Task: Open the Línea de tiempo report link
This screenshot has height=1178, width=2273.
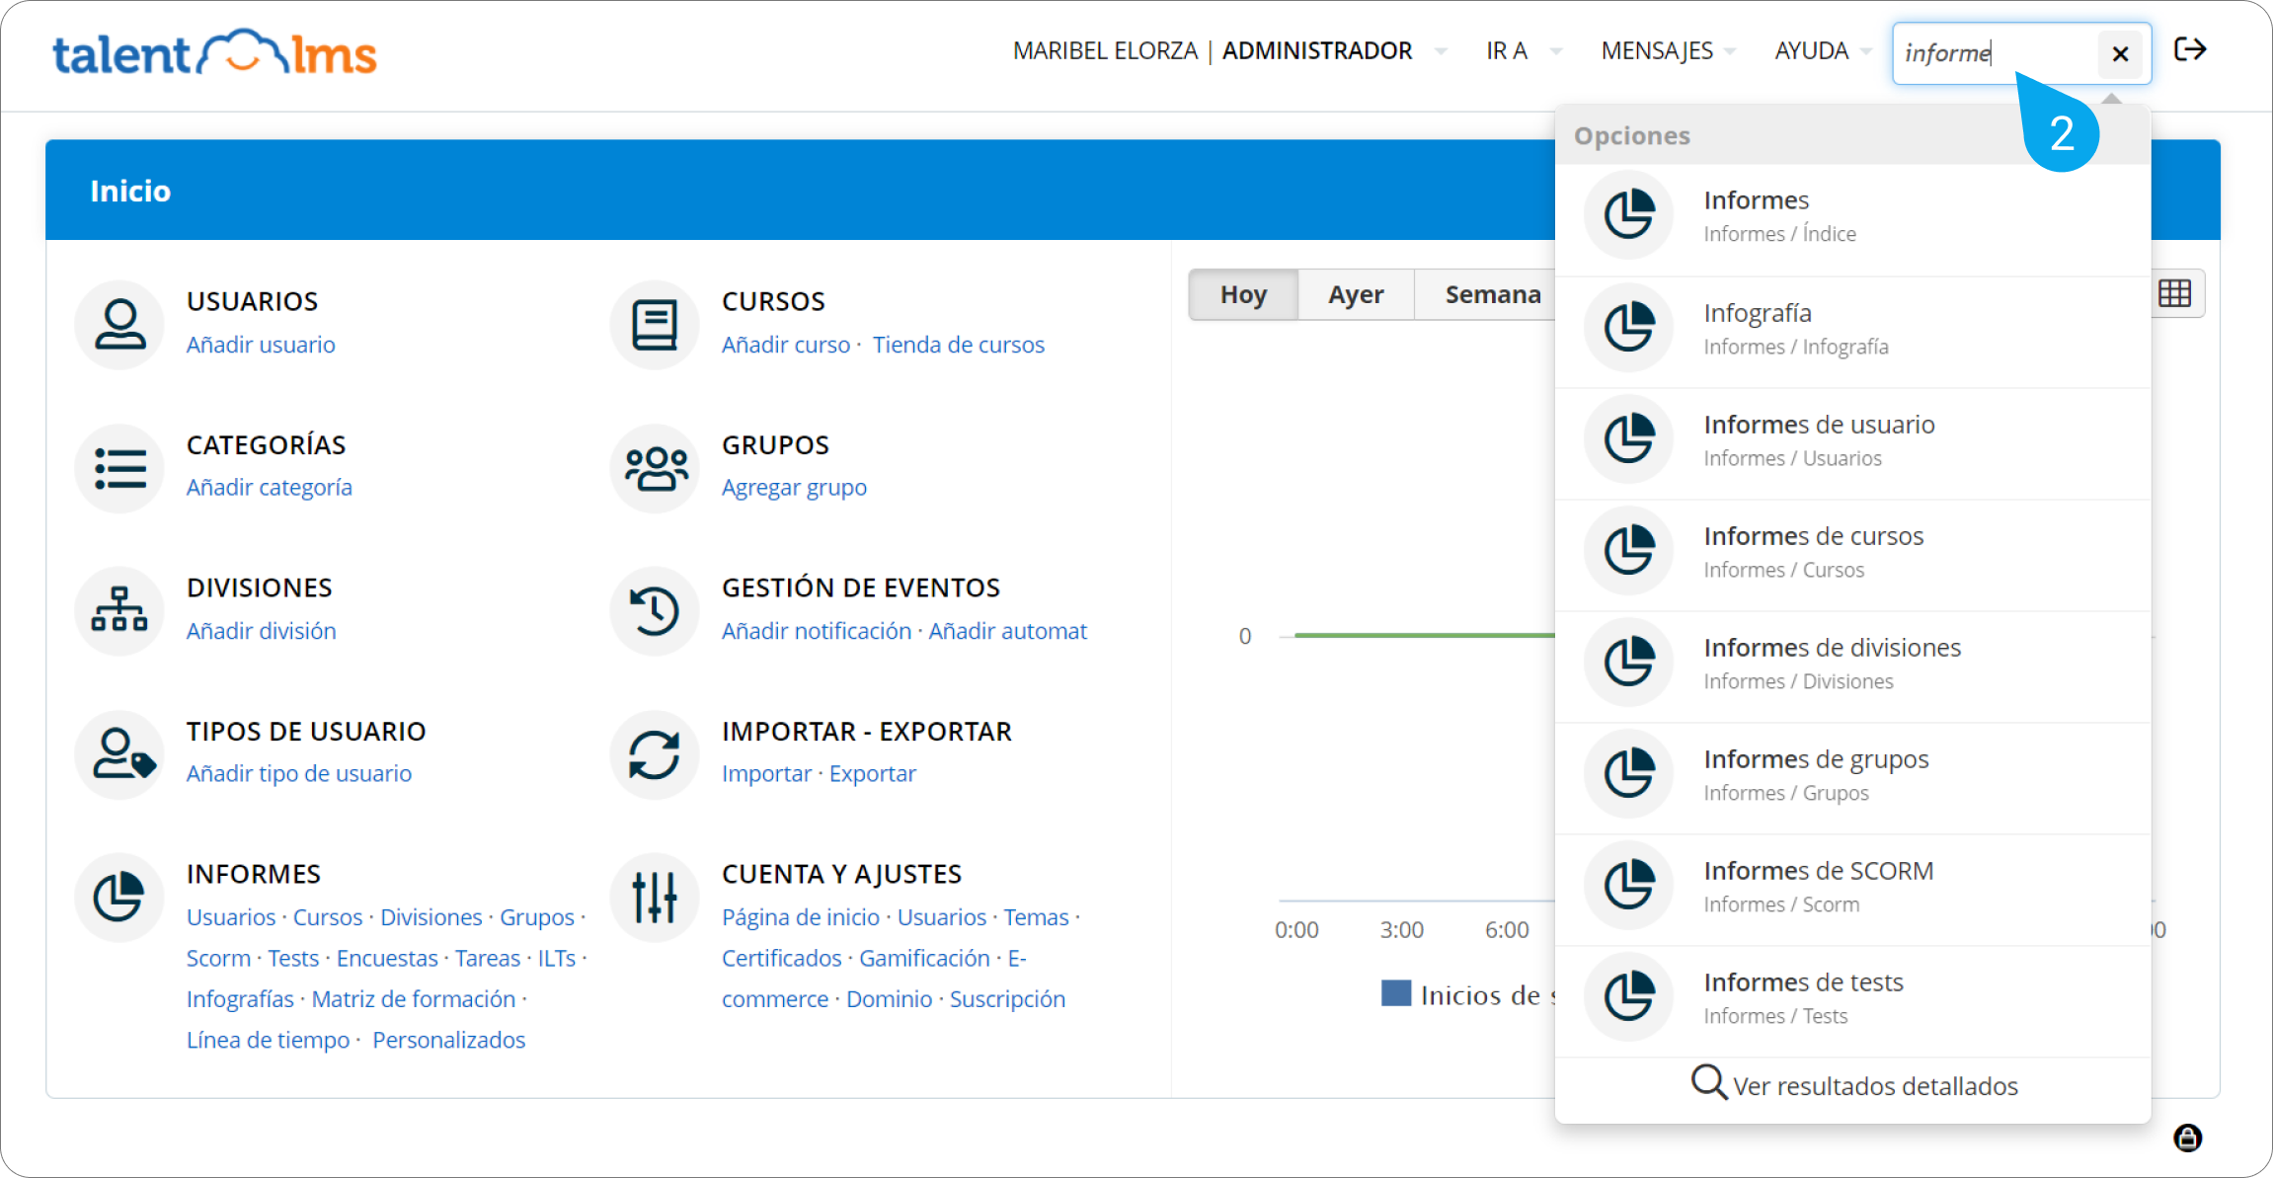Action: (x=268, y=1040)
